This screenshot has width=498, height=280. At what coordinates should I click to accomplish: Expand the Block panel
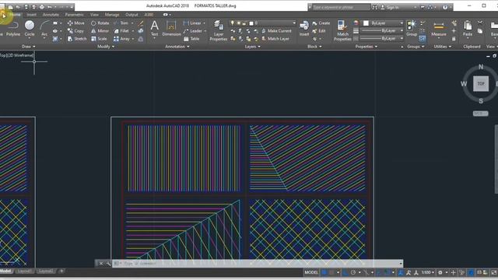(314, 47)
